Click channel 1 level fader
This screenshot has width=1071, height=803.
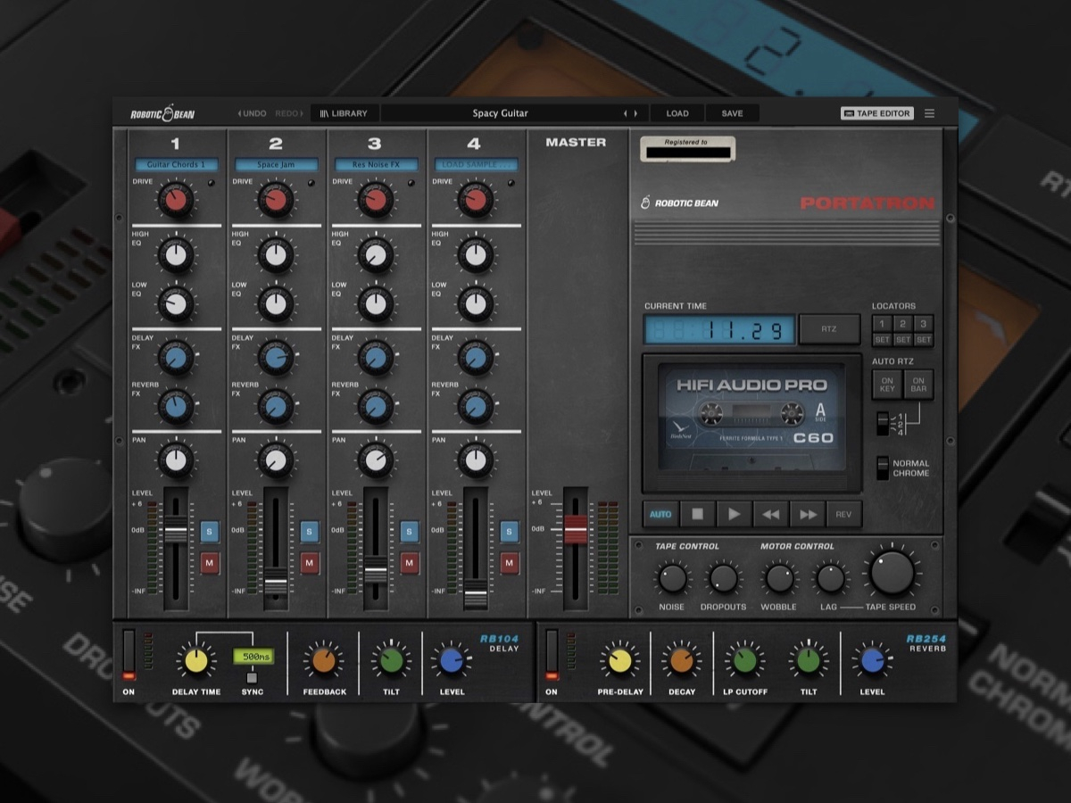pos(176,532)
